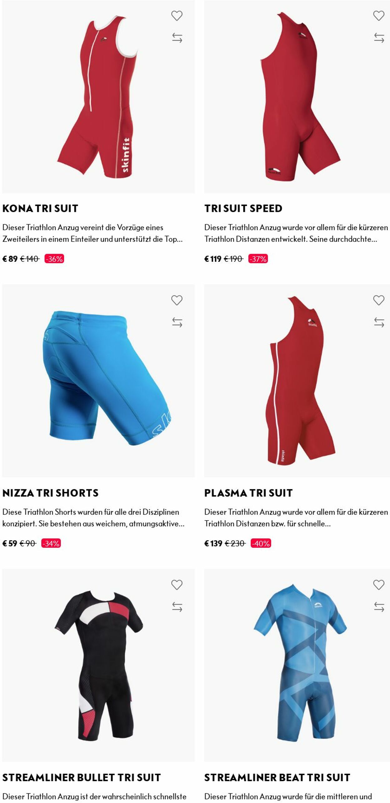Compare the Kona Tri Suit product
This screenshot has width=390, height=803.
tap(177, 38)
